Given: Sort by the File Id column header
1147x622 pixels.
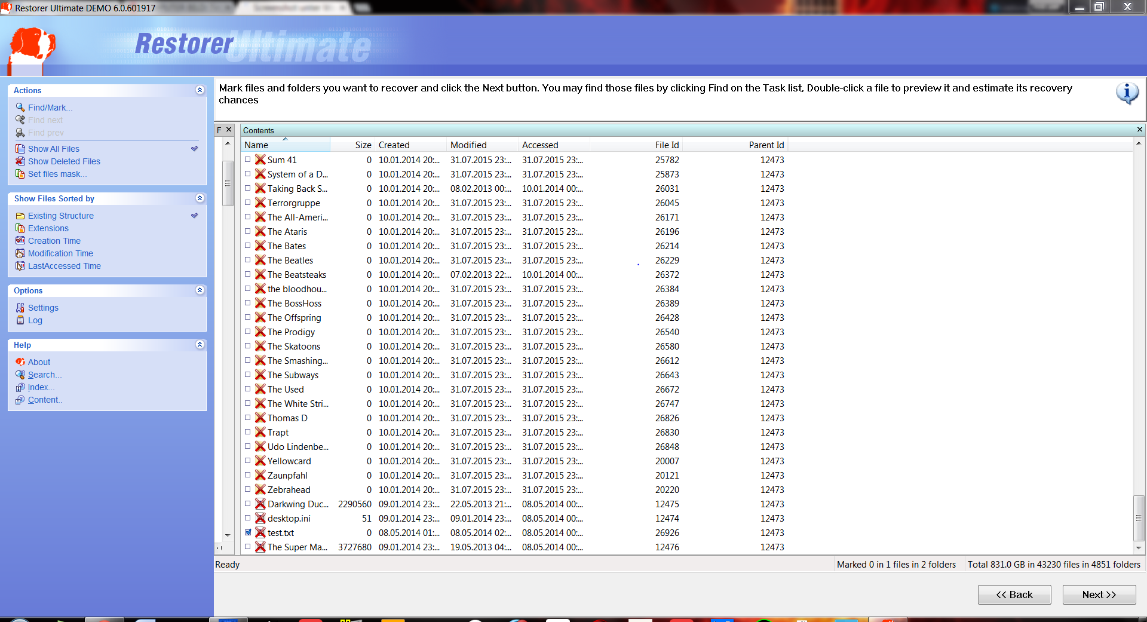Looking at the screenshot, I should pyautogui.click(x=636, y=145).
